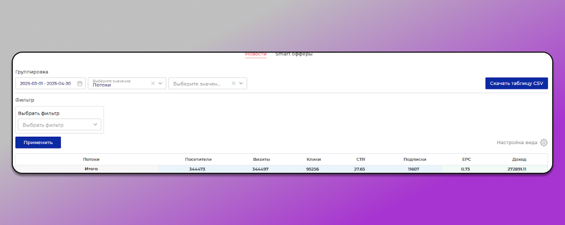The height and width of the screenshot is (225, 565).
Task: Sort by the Доход column header
Action: tap(519, 159)
